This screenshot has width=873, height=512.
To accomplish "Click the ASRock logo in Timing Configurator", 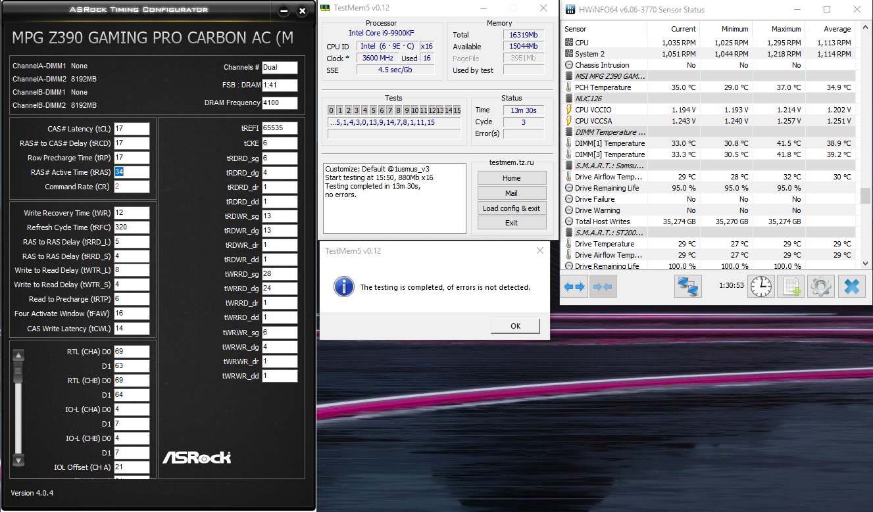I will [x=197, y=457].
